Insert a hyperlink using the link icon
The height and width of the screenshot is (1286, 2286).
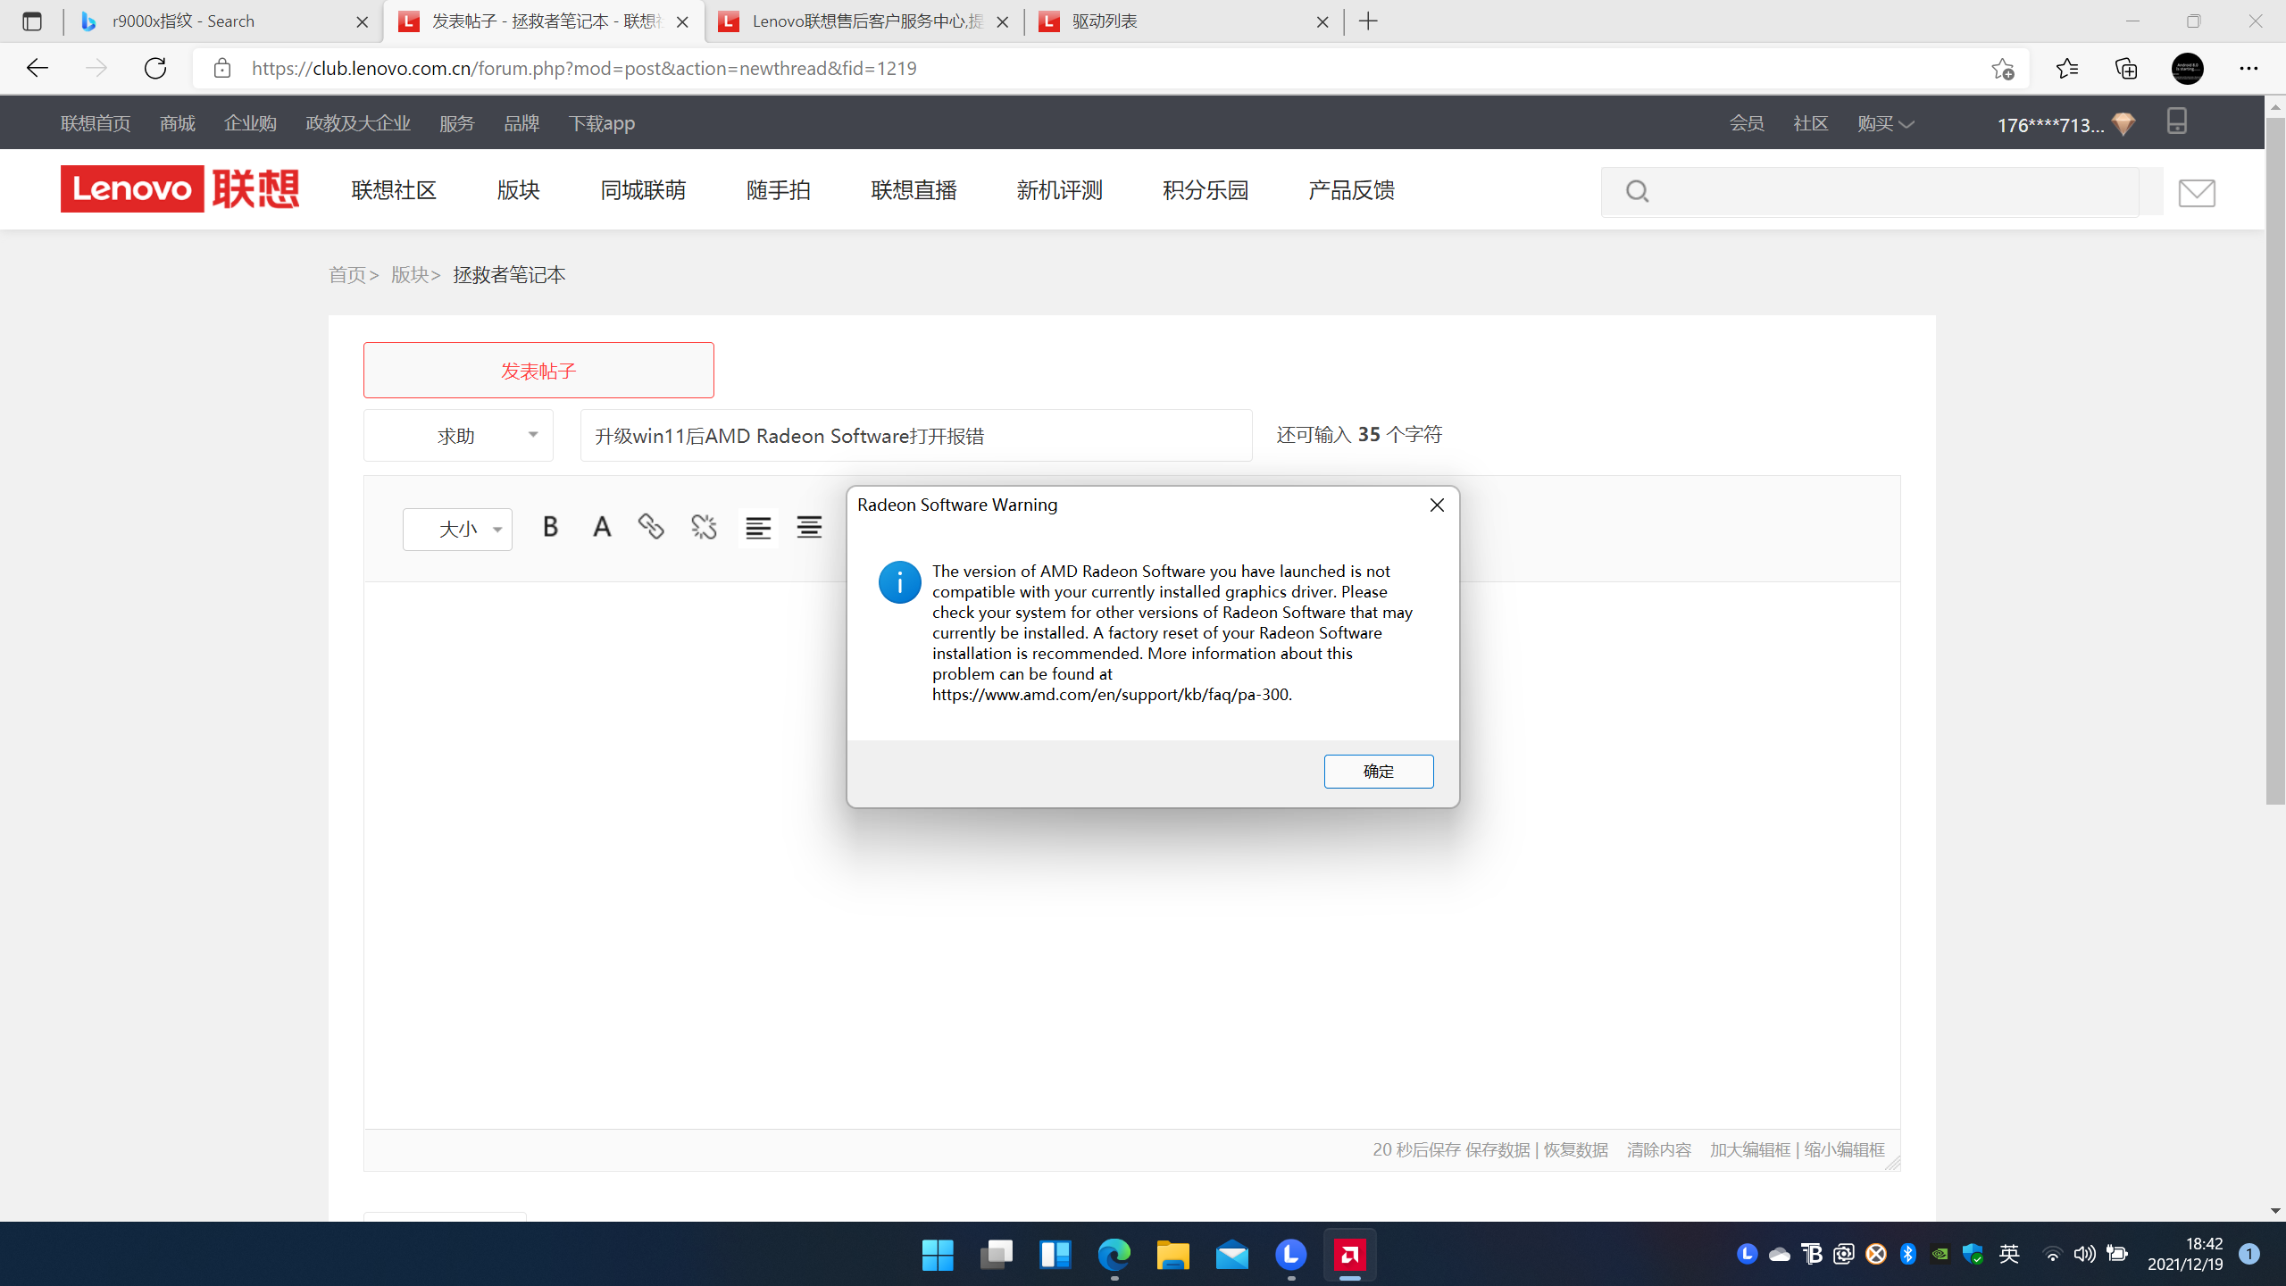[x=651, y=527]
